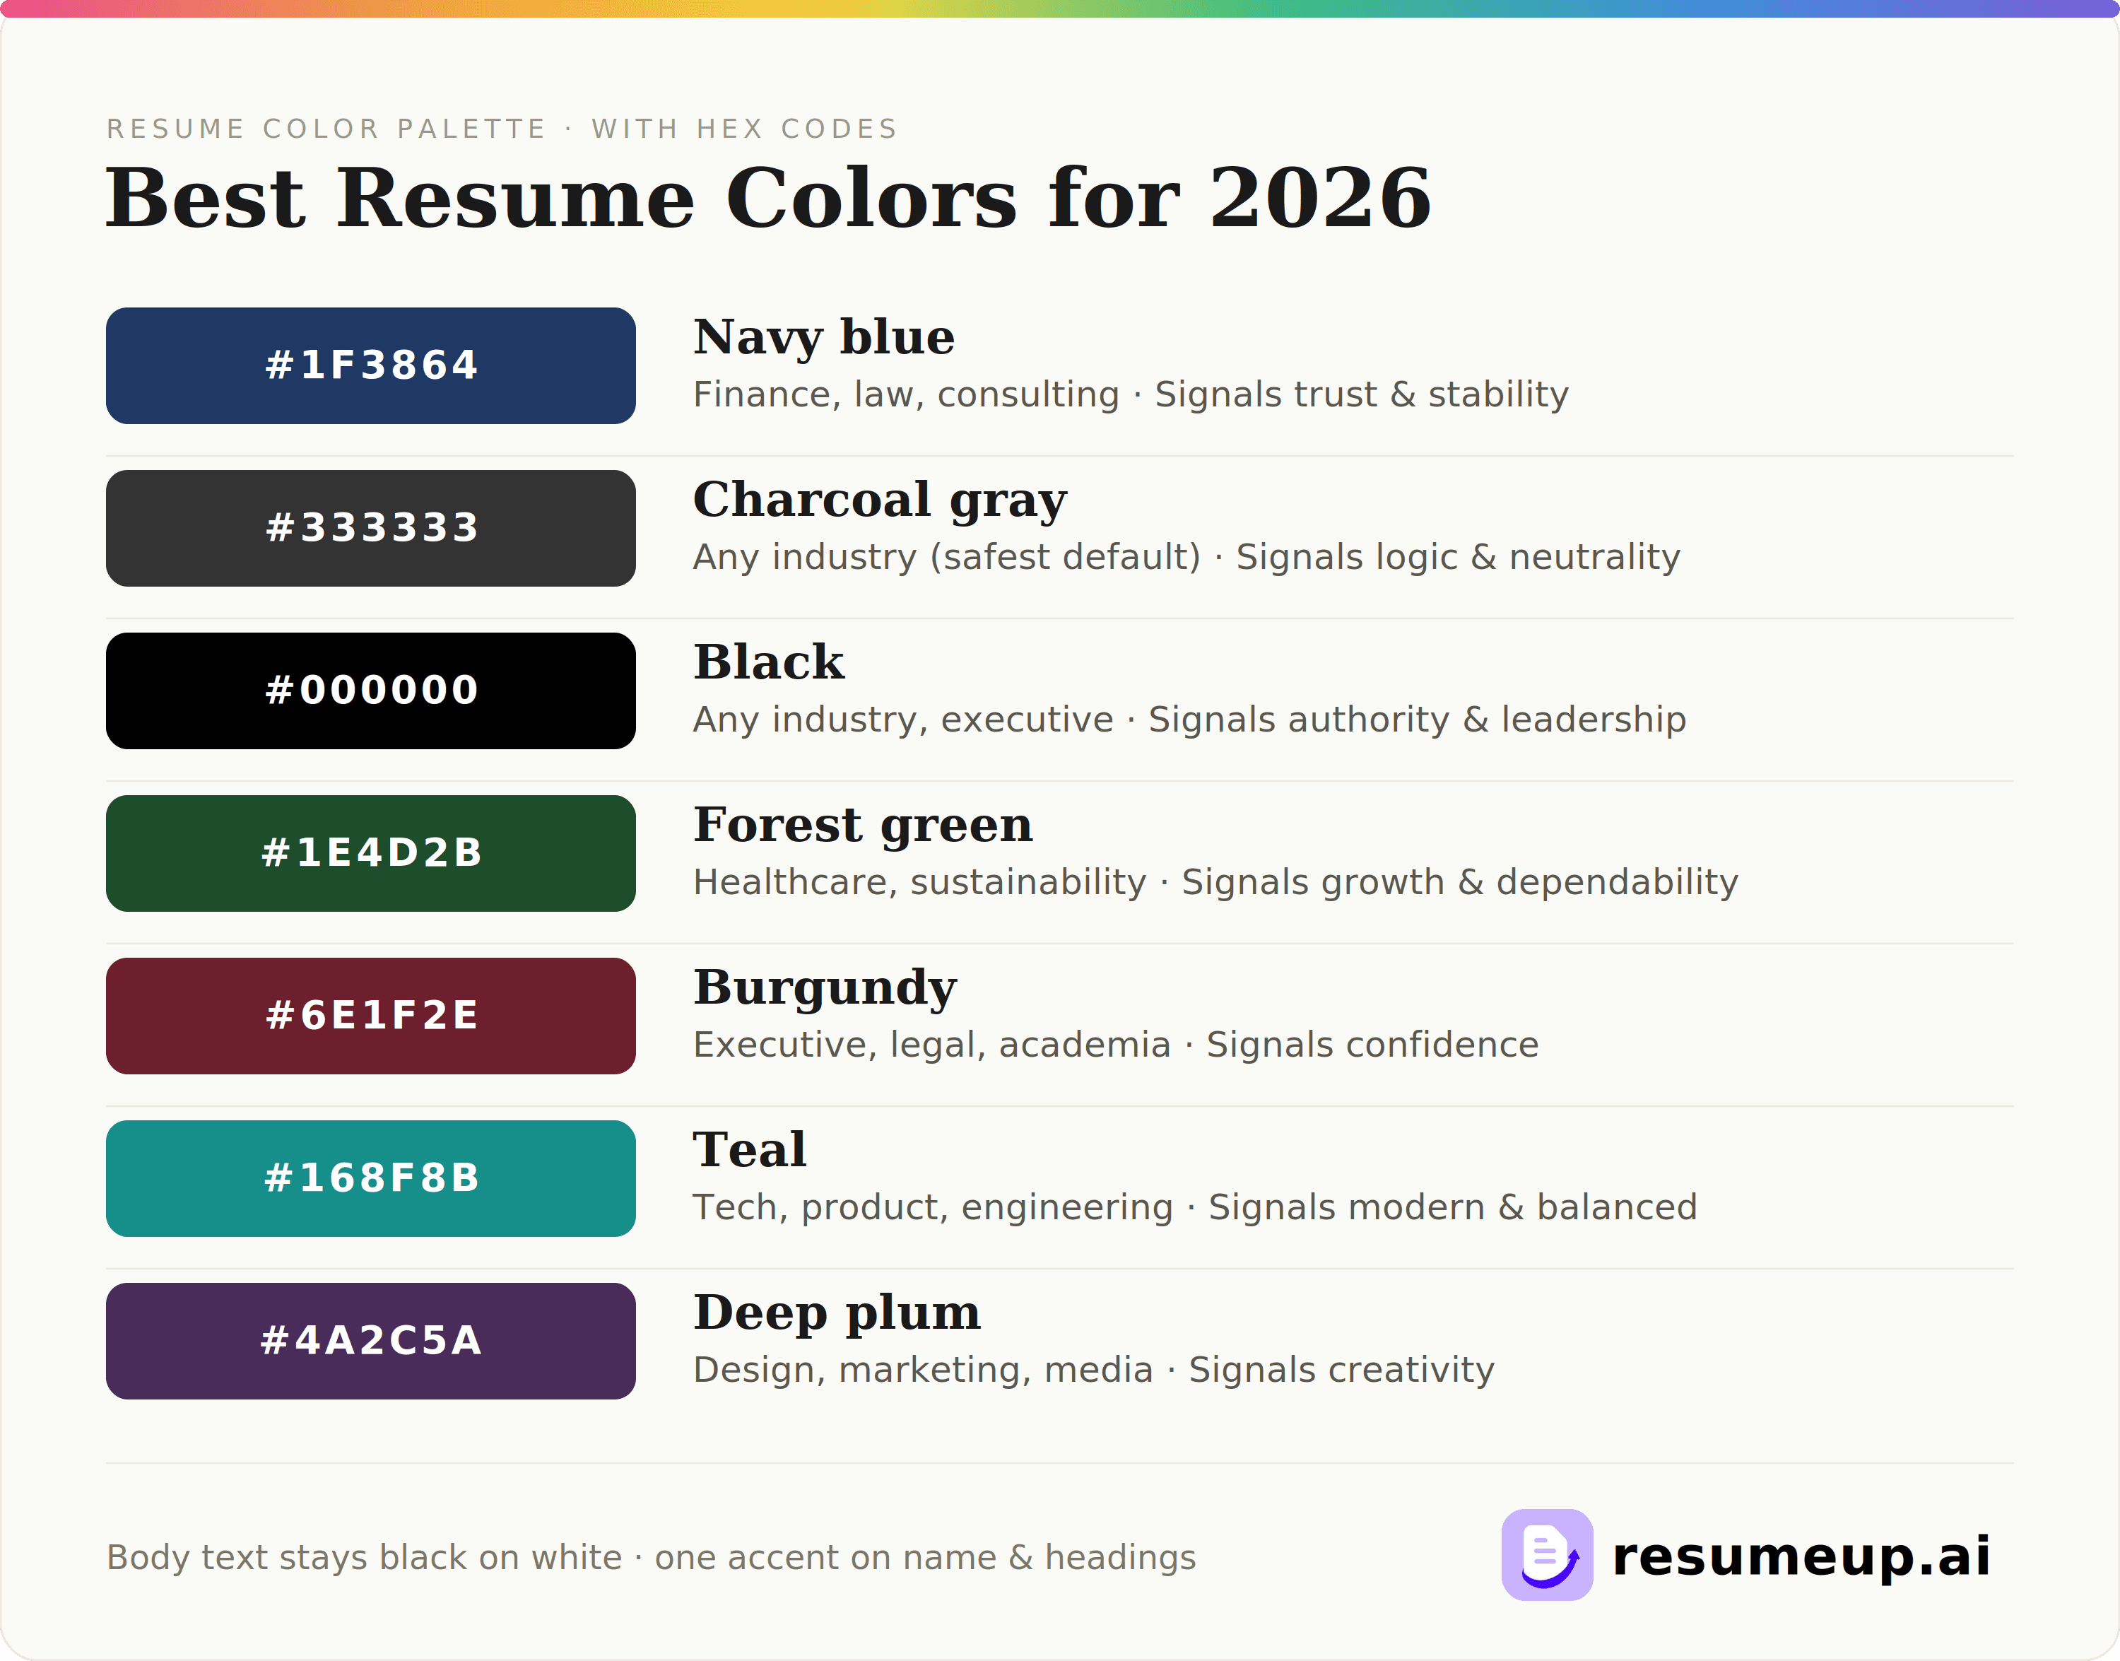Select the navy blue #1F3864 swatch
Screen dimensions: 2120x1661
(370, 365)
